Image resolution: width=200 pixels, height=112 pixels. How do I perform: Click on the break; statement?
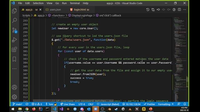point(75,82)
